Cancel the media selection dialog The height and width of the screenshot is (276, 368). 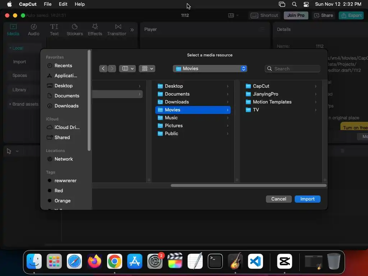tap(279, 199)
